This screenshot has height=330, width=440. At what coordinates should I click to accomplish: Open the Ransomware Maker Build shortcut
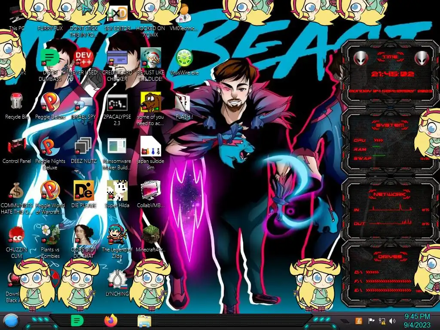pyautogui.click(x=117, y=154)
